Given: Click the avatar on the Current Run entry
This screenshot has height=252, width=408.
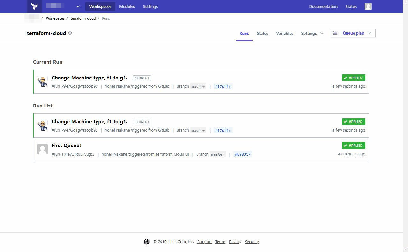Looking at the screenshot, I should [43, 82].
